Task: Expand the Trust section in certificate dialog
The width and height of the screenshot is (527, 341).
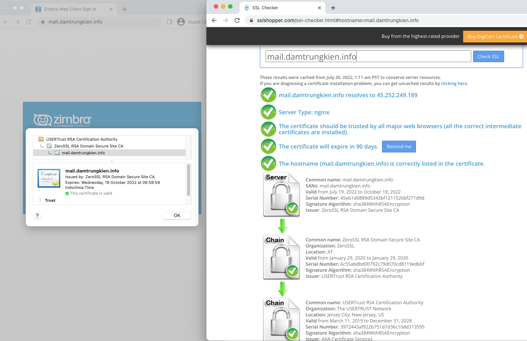Action: tap(40, 200)
